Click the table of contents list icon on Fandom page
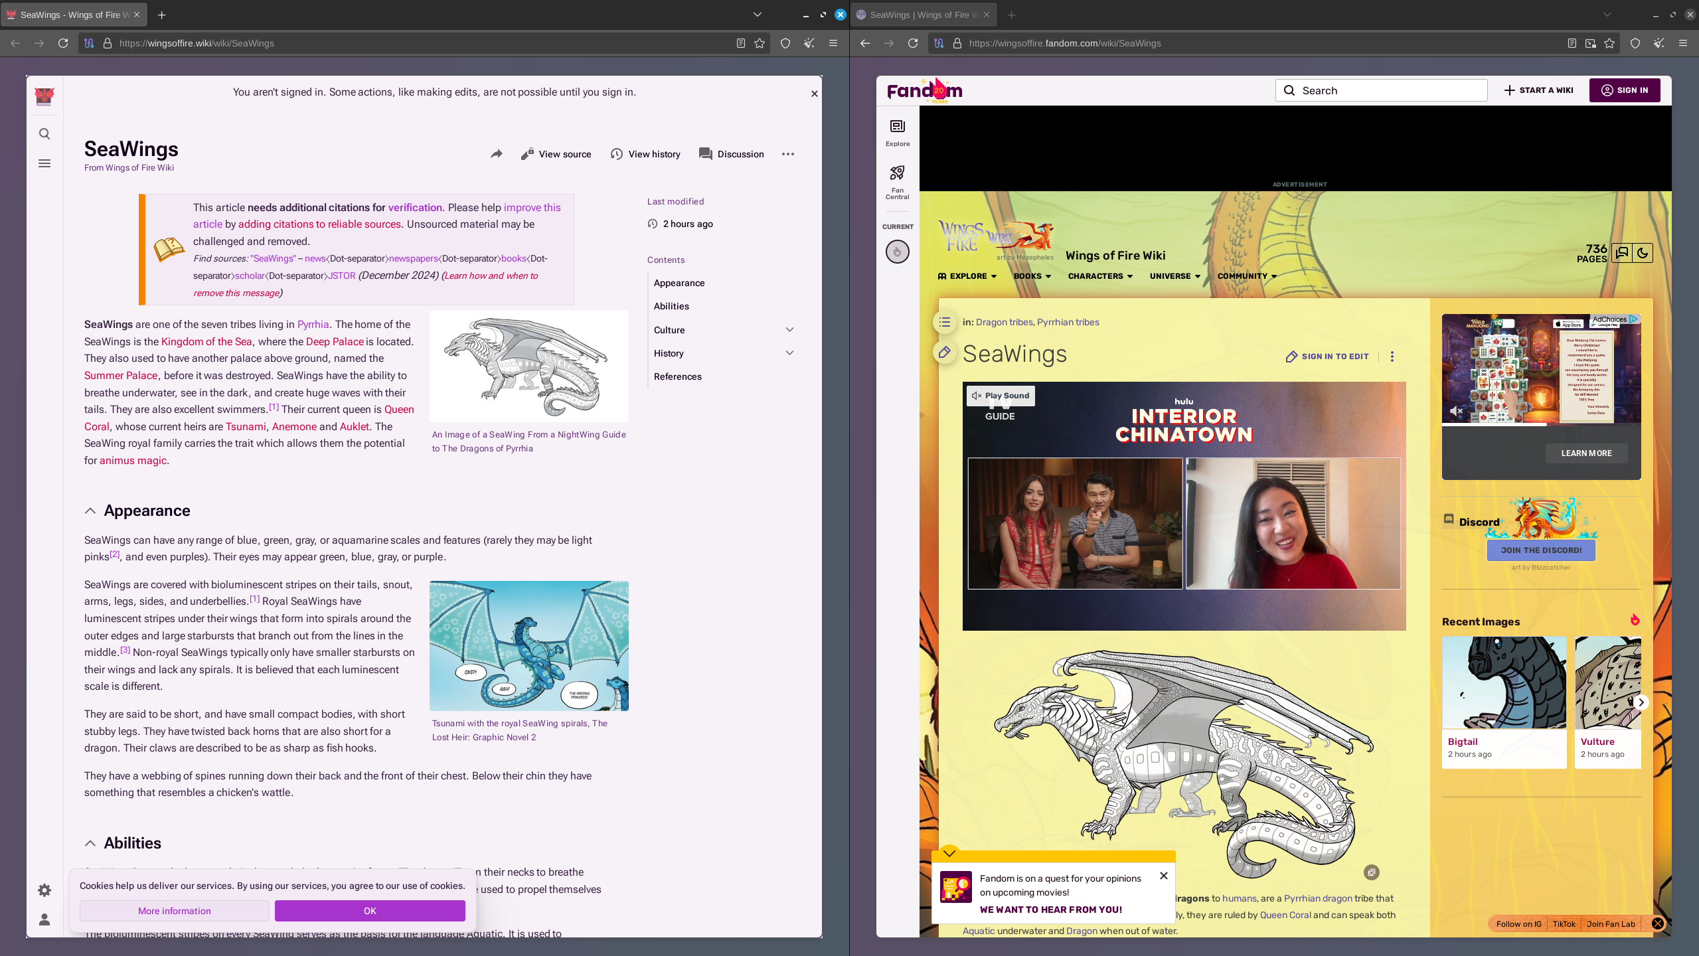Viewport: 1699px width, 956px height. click(x=944, y=322)
